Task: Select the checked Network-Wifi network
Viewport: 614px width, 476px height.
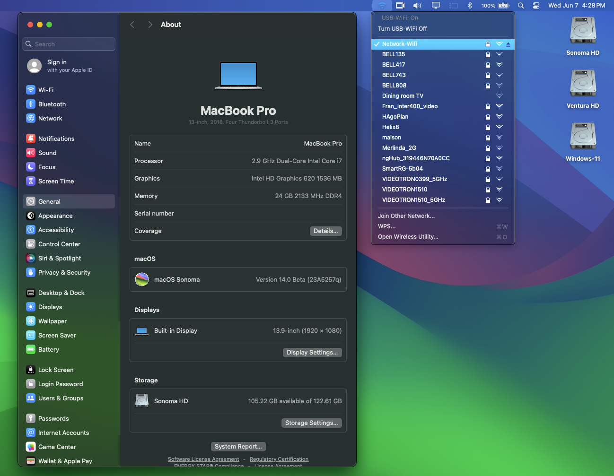Action: 400,44
